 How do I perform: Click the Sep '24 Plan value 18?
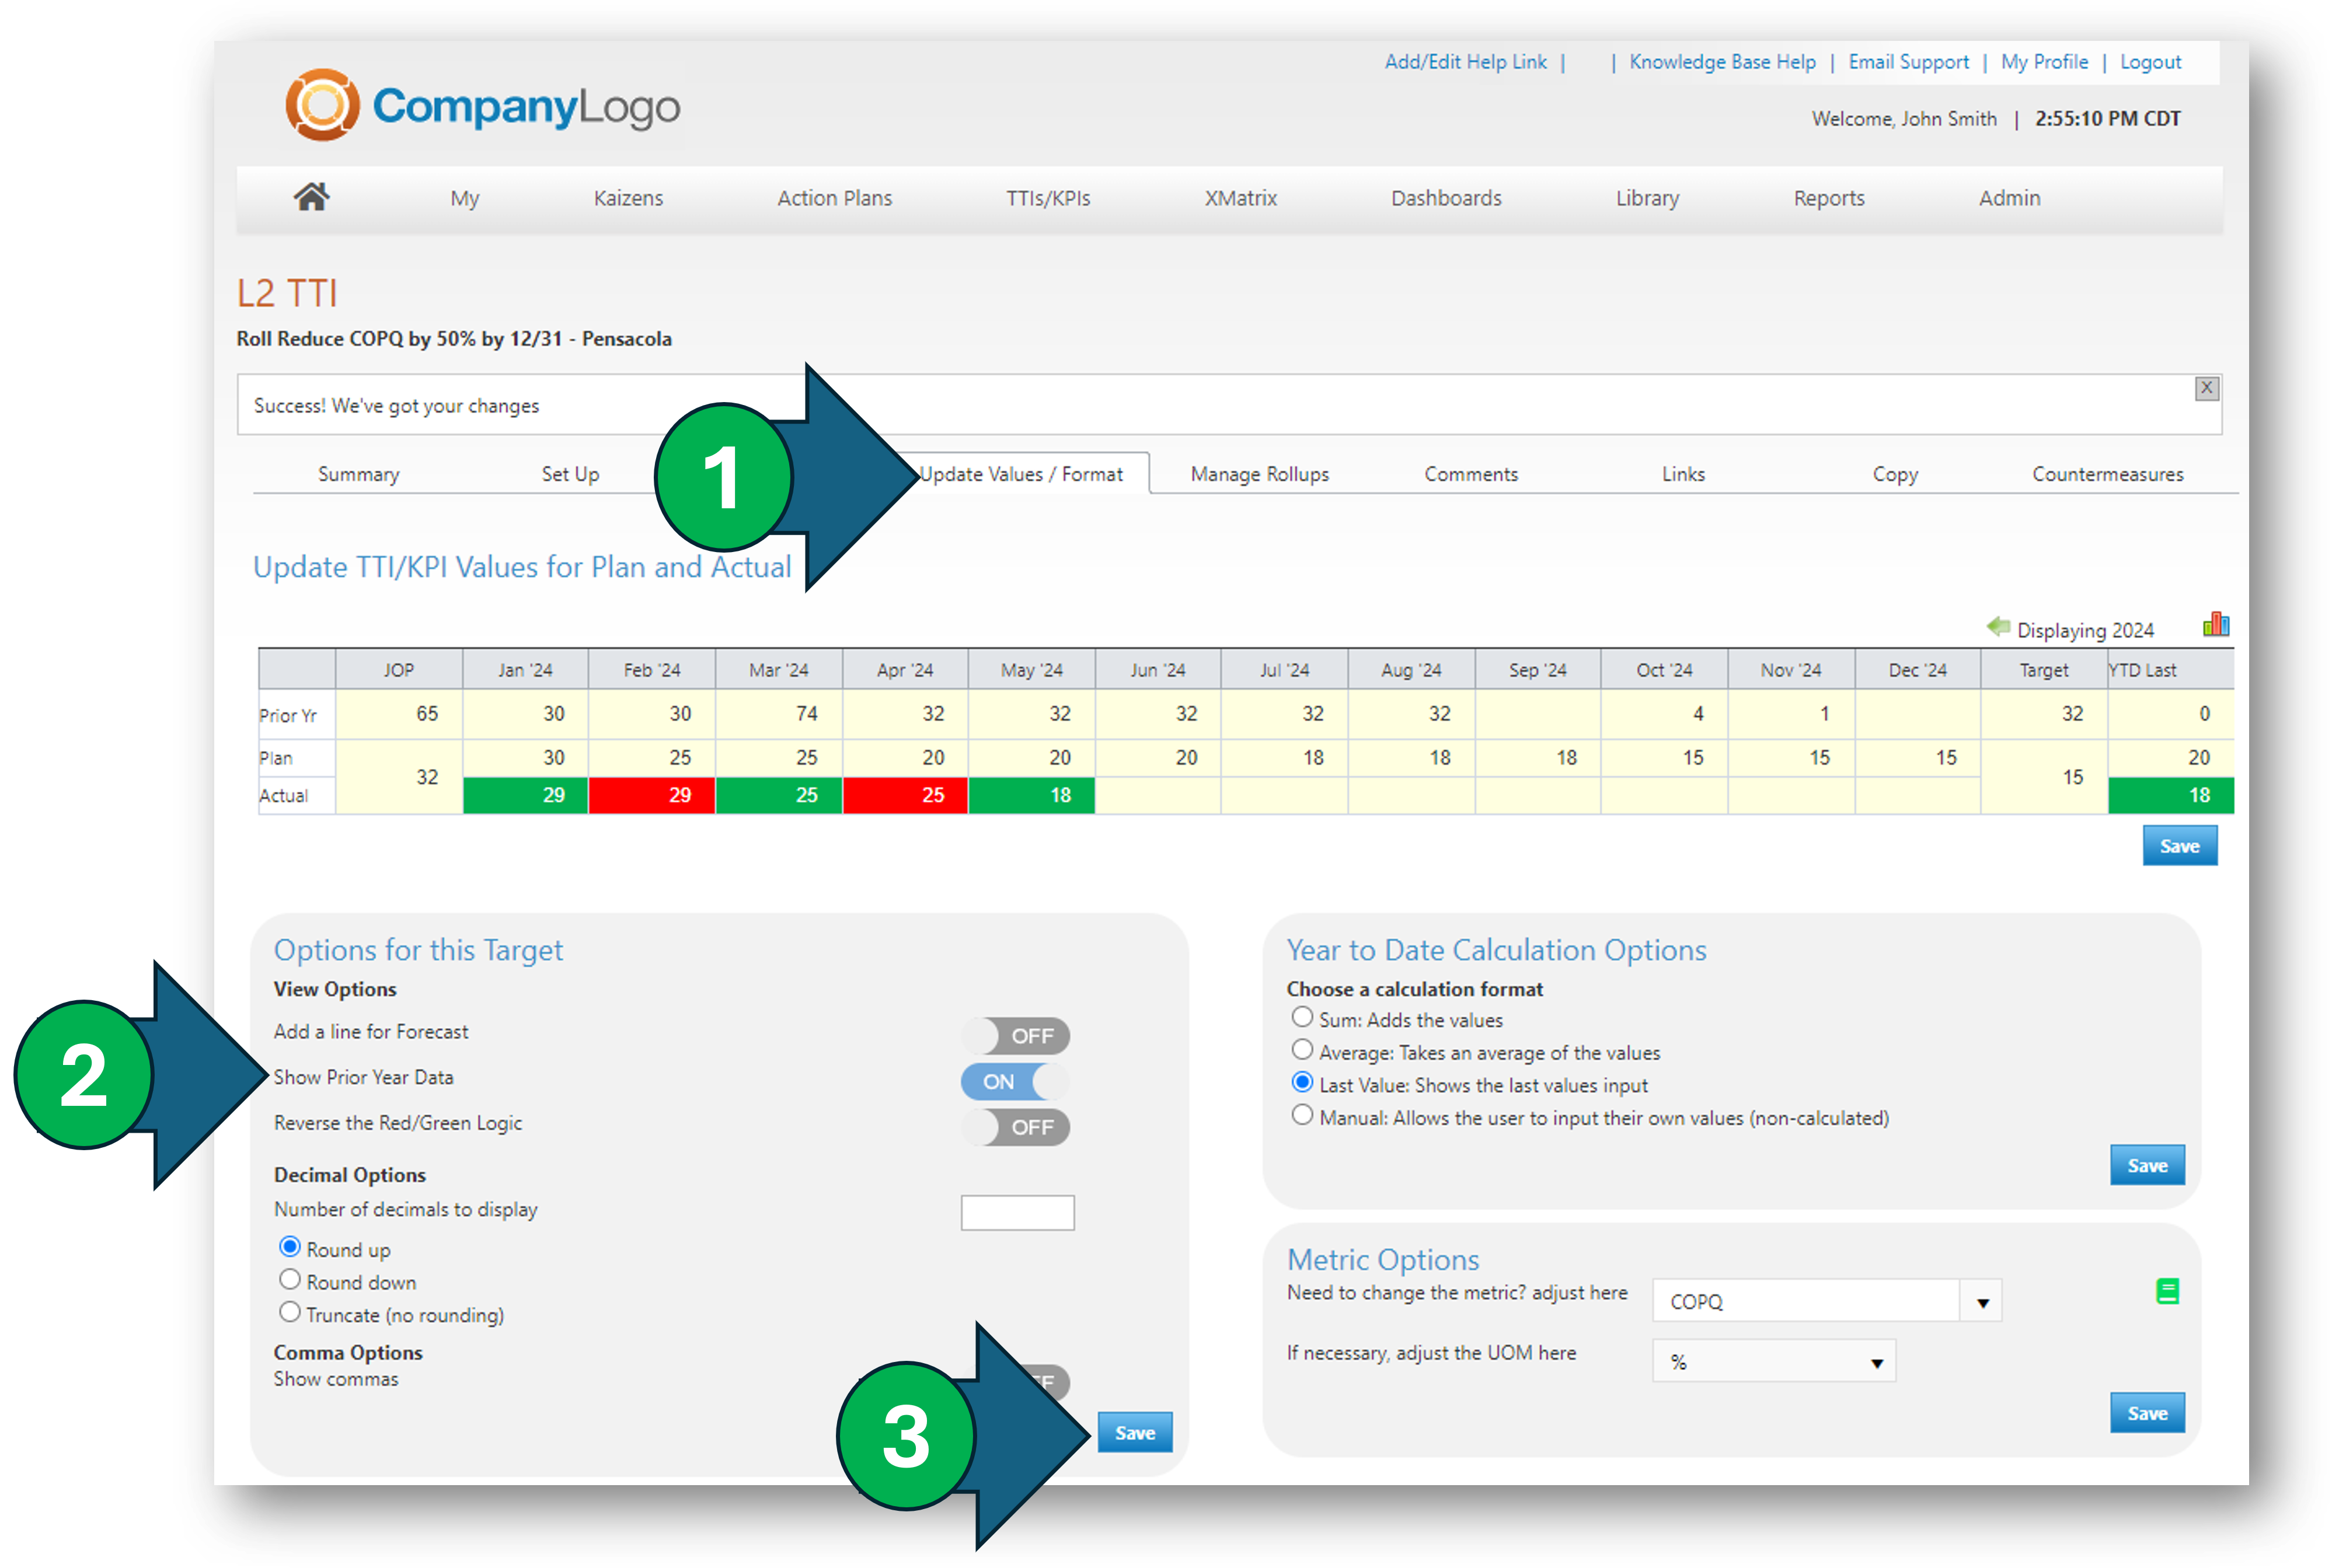[x=1538, y=758]
